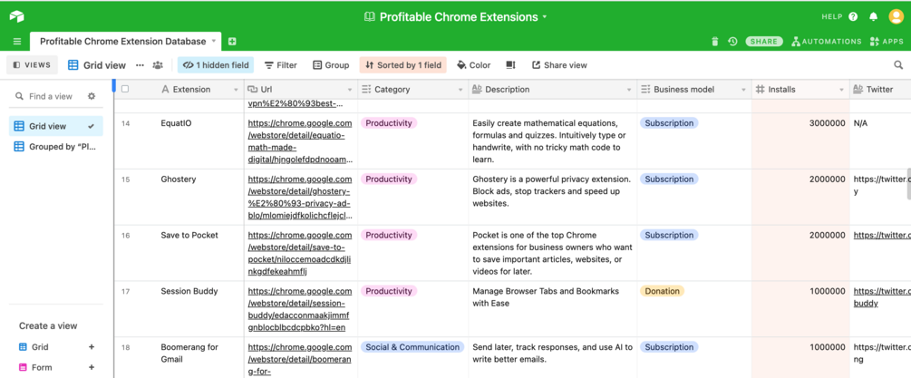The image size is (911, 378).
Task: Open the Installs column header dropdown
Action: coord(841,90)
